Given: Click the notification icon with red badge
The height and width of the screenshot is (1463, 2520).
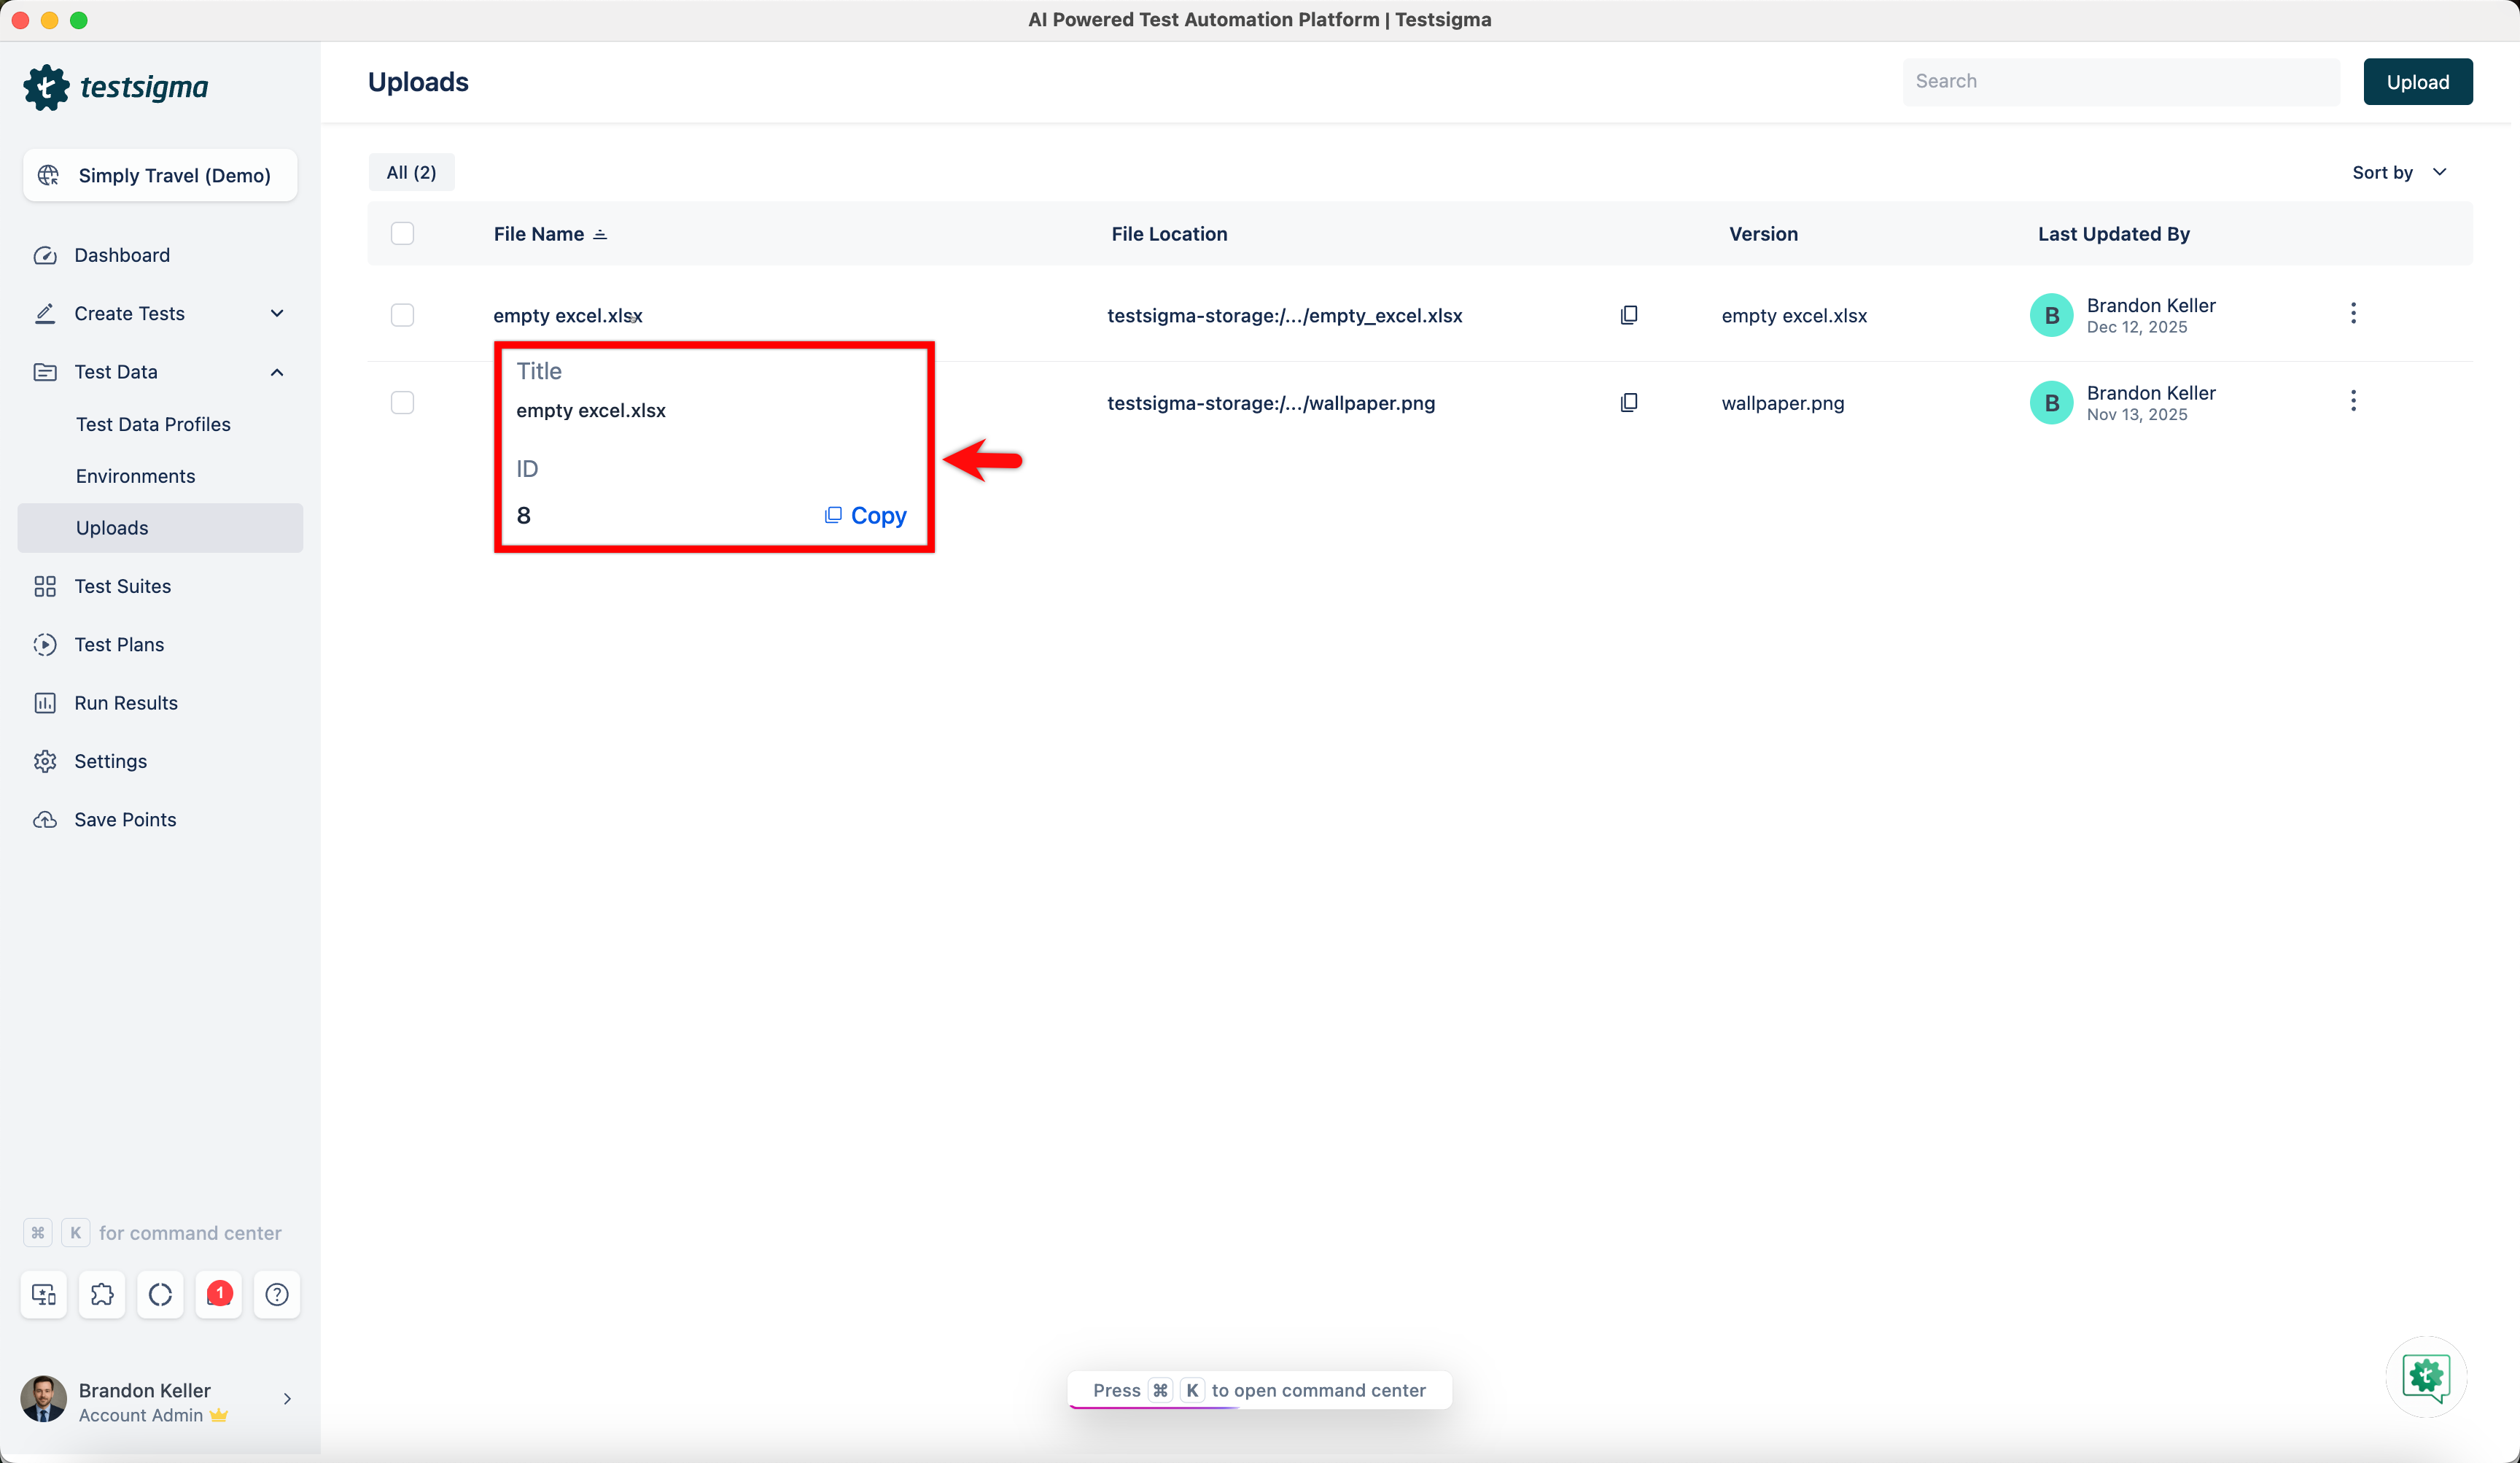Looking at the screenshot, I should point(218,1294).
